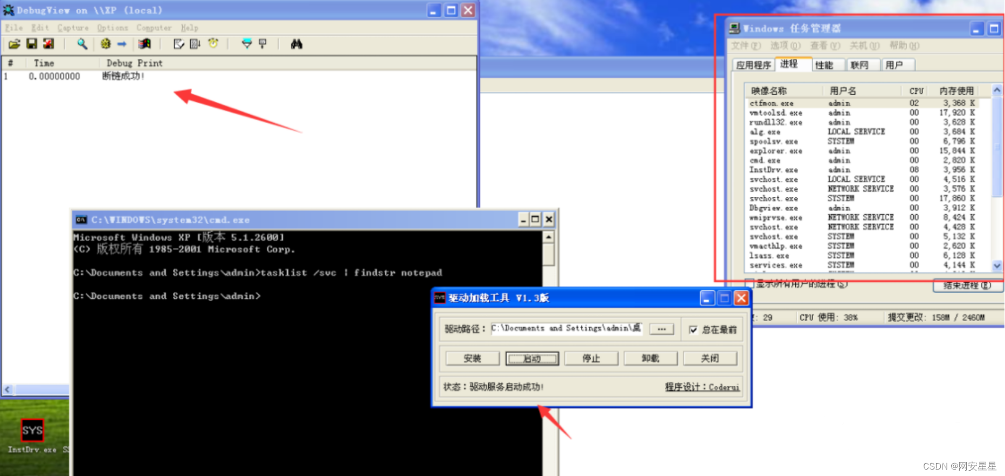
Task: Open the Edit menu in DebugView
Action: tap(40, 27)
